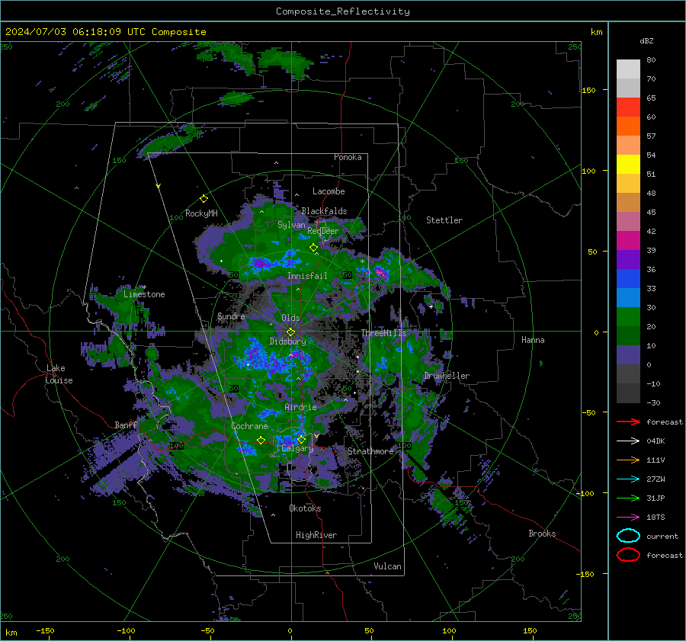Click the orange 57-60 dBZ legend swatch
This screenshot has width=686, height=641.
(x=628, y=127)
